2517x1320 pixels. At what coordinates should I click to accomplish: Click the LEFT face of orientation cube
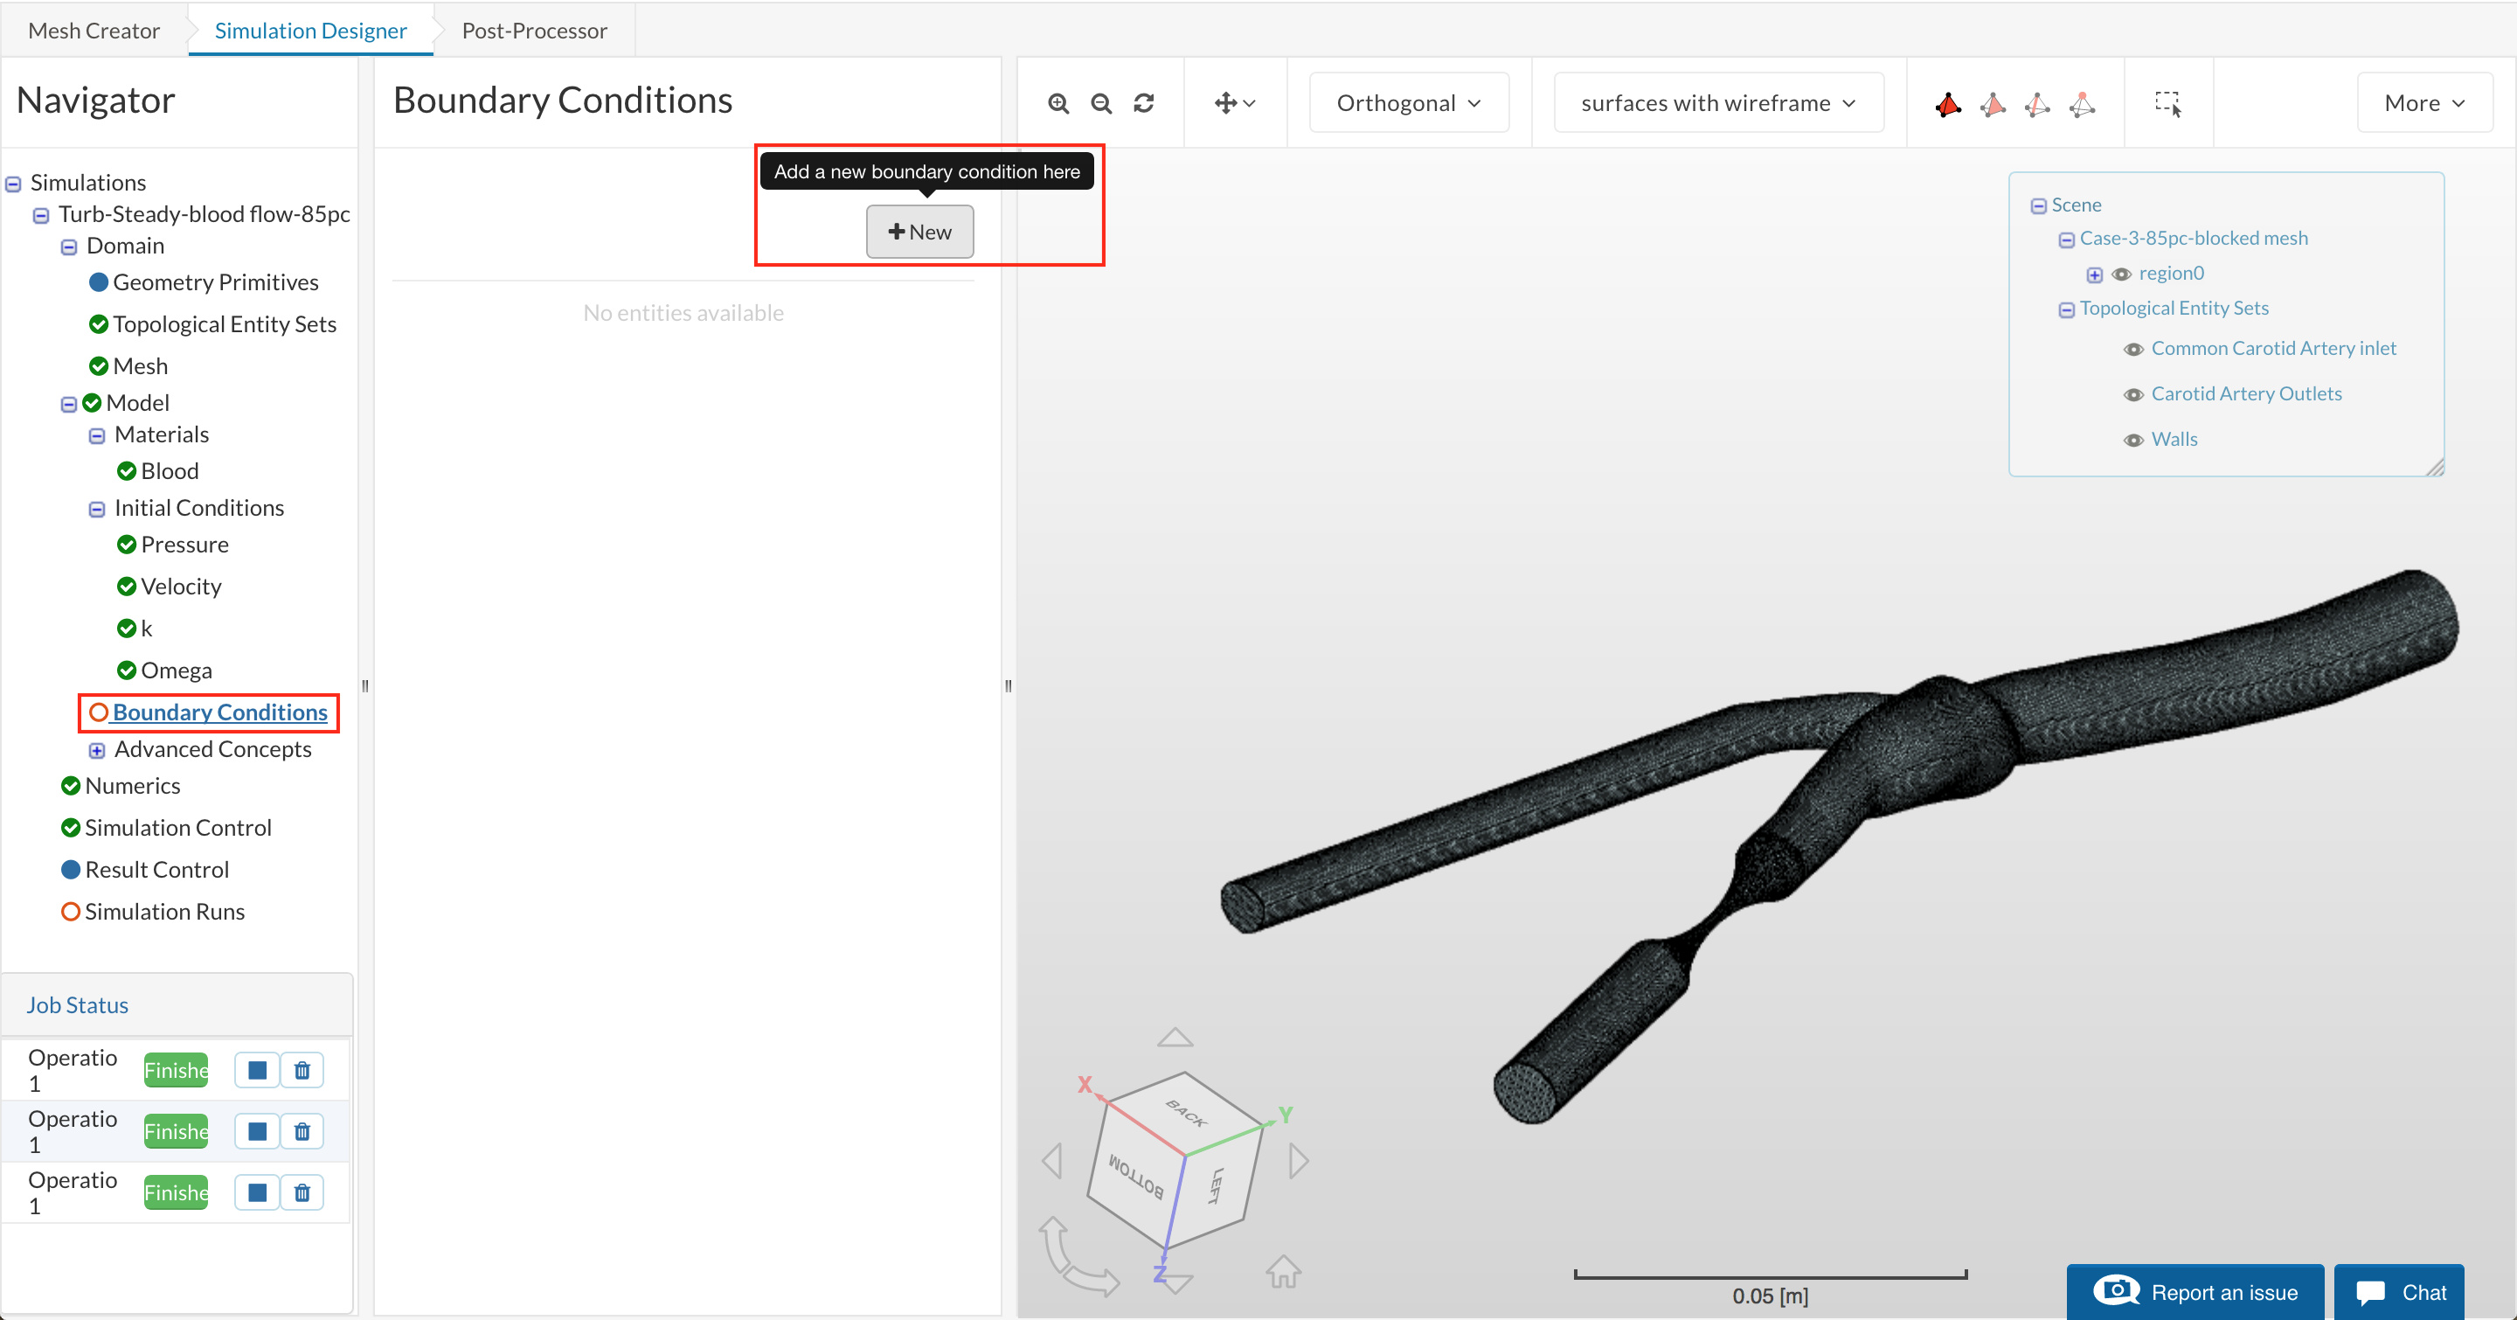click(x=1217, y=1185)
